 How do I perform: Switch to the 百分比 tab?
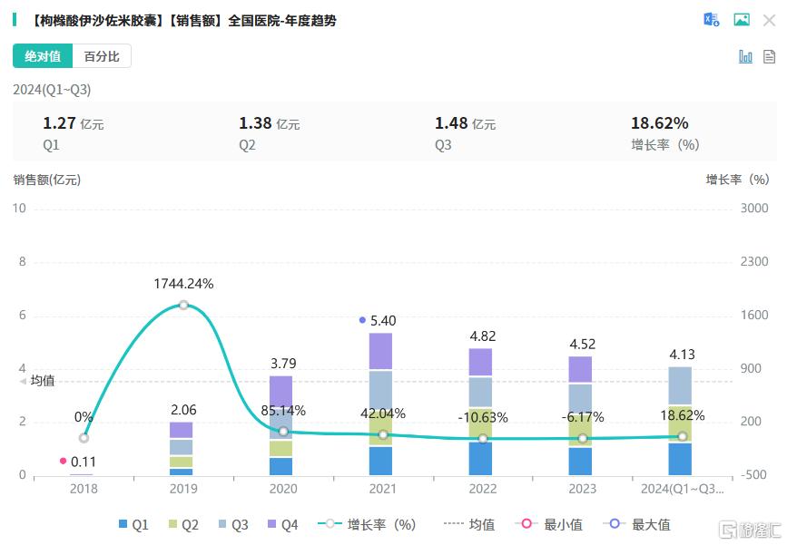[x=102, y=55]
